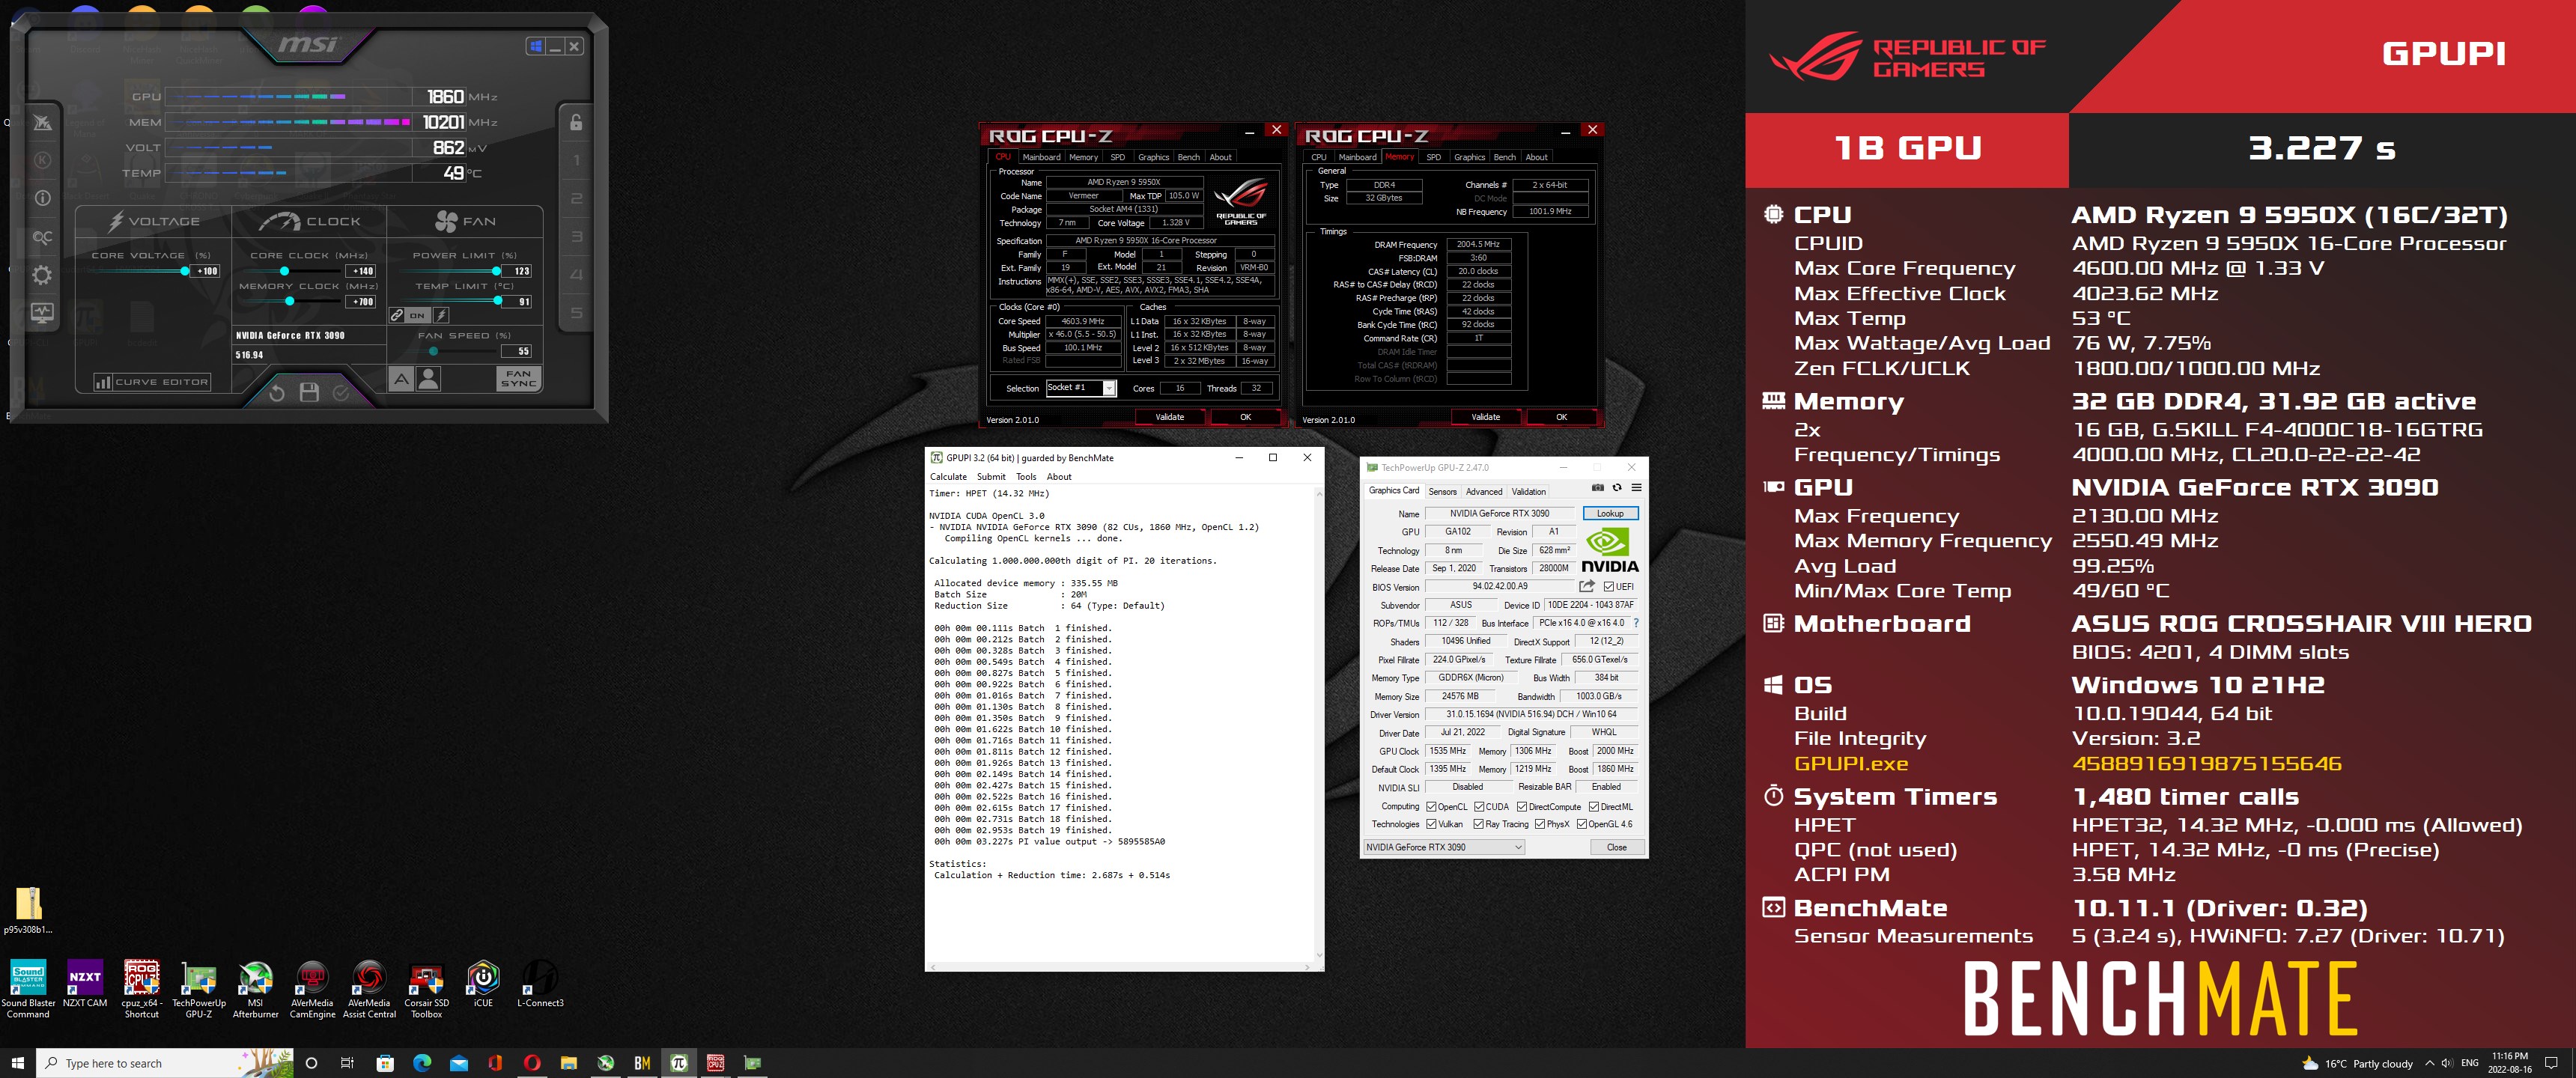Image resolution: width=2576 pixels, height=1078 pixels.
Task: Open Calculate menu in GPUPI
Action: [948, 477]
